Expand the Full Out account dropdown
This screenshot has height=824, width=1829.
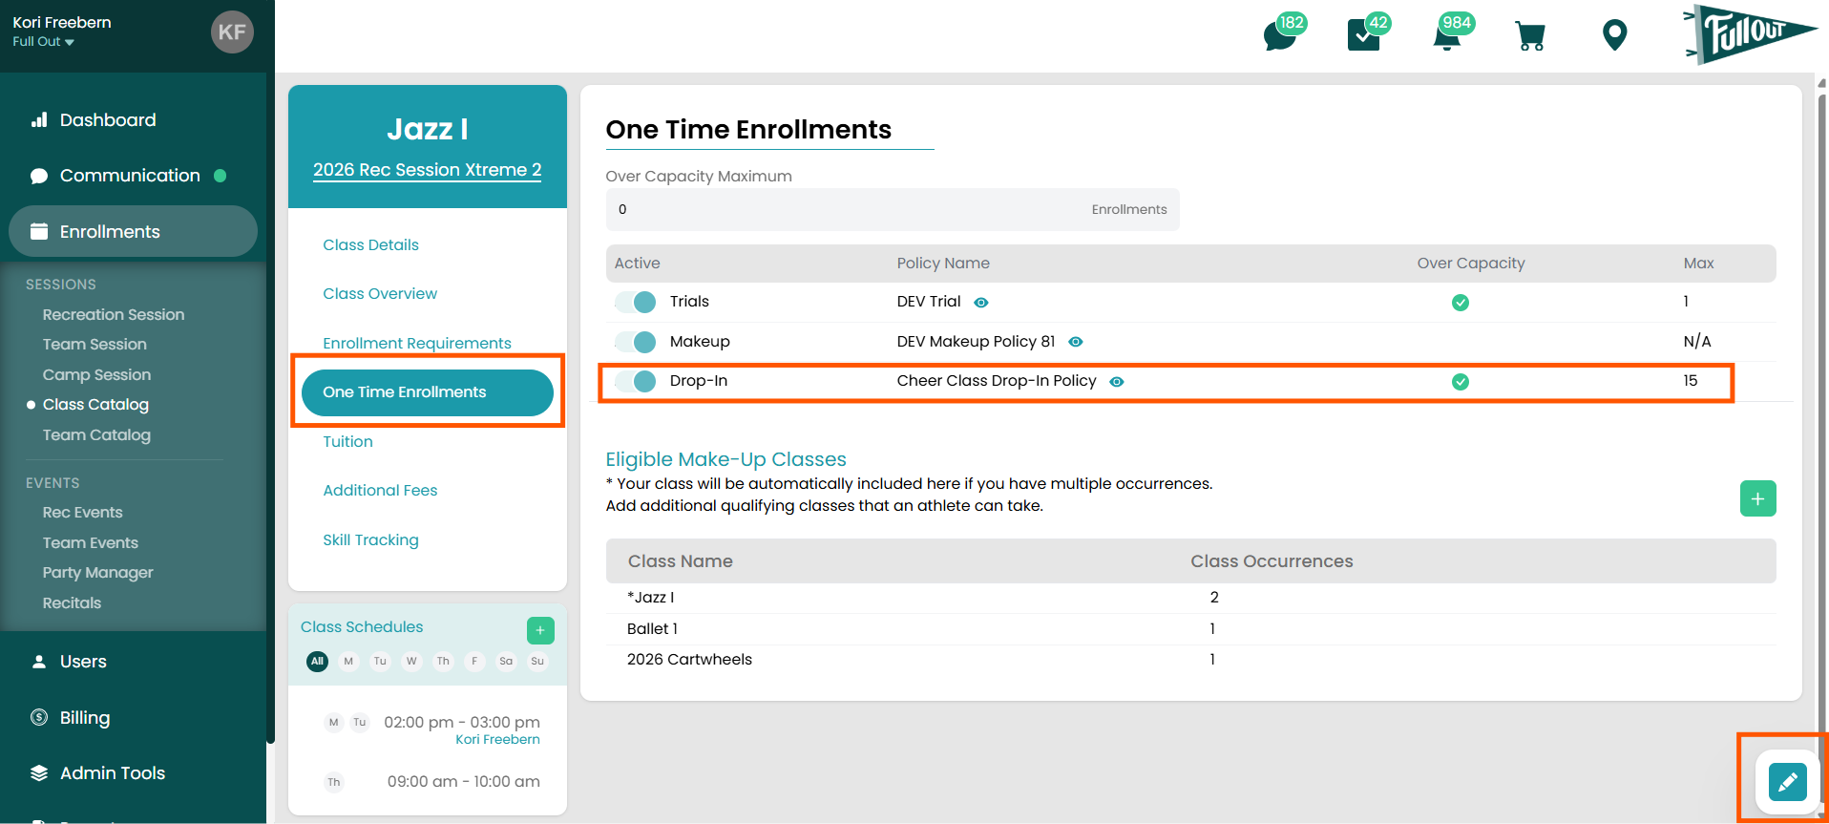tap(44, 42)
